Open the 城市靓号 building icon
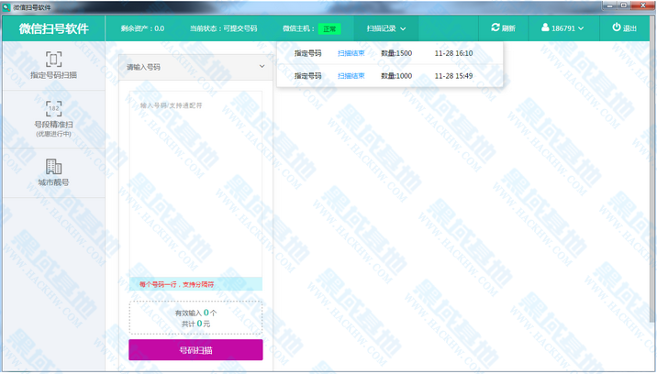The image size is (657, 374). (53, 166)
